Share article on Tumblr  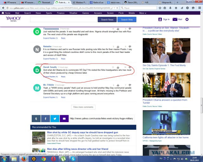pos(36,119)
